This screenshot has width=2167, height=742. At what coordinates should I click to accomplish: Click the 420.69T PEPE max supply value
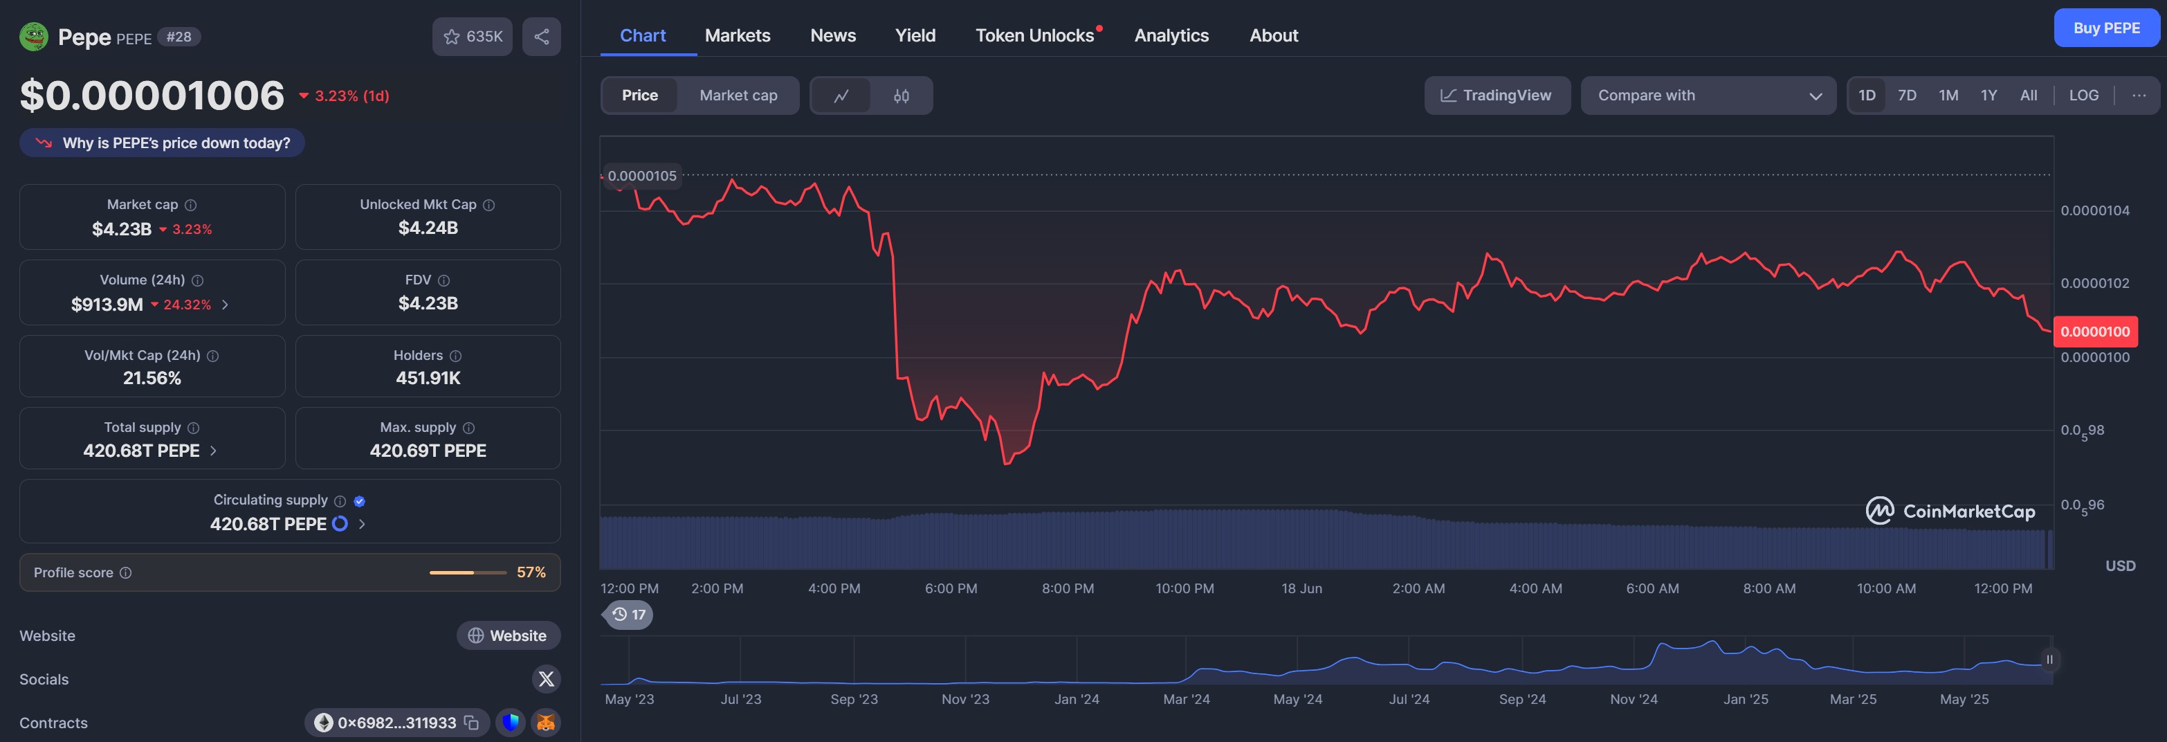click(428, 450)
